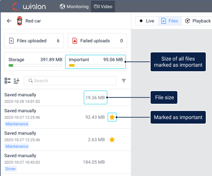Click the Important storage progress bar
The height and width of the screenshot is (176, 212).
tap(96, 65)
